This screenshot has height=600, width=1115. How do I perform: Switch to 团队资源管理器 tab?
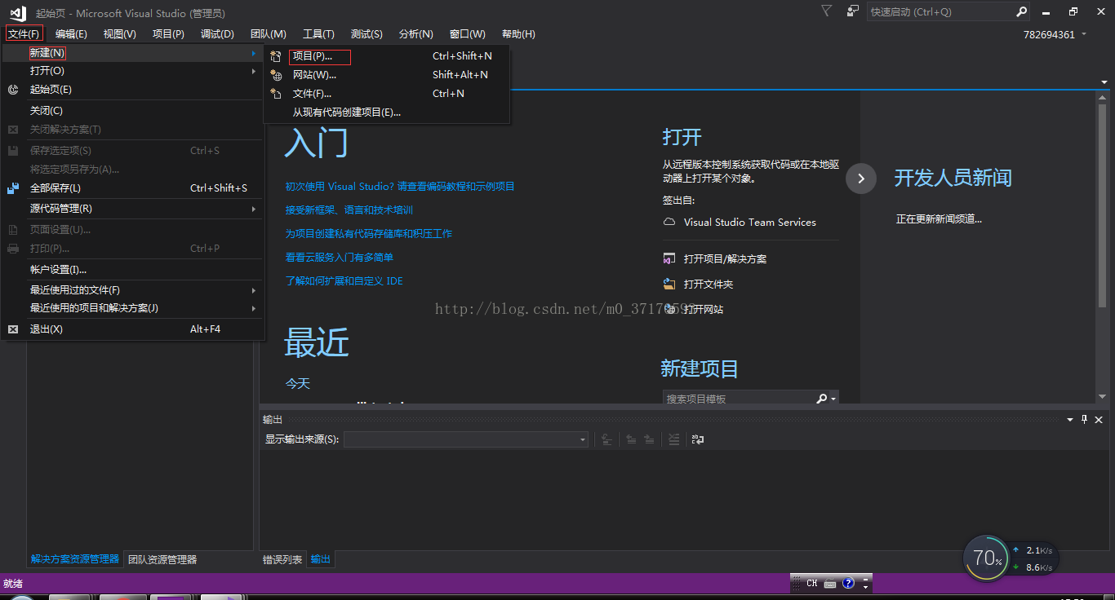point(162,559)
